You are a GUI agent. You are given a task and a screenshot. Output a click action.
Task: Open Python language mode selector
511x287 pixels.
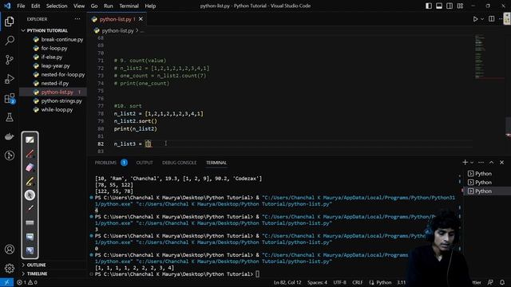point(383,282)
